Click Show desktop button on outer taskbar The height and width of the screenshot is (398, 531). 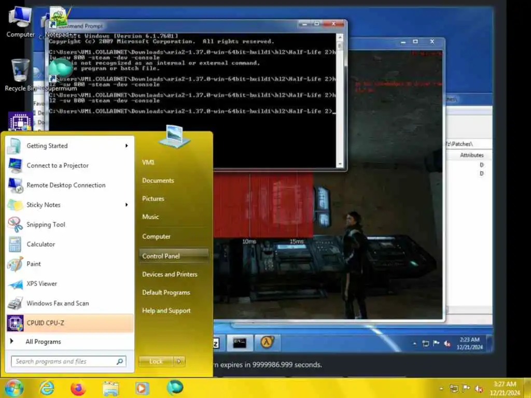[528, 388]
